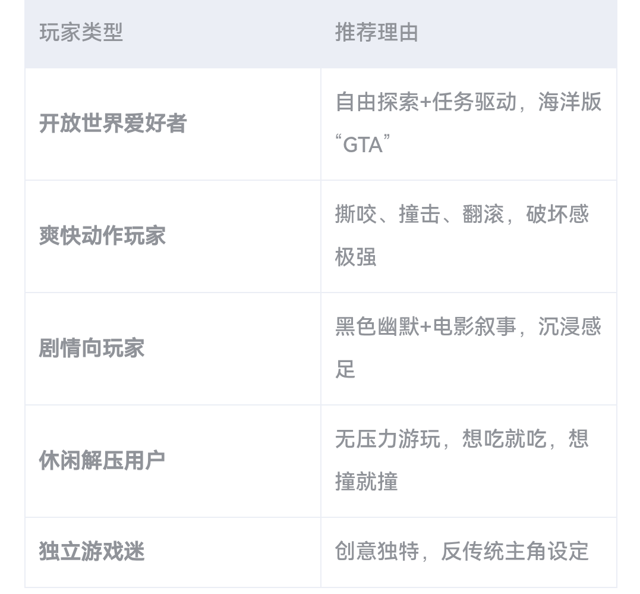
Task: Select the 休闲解压用户 cell
Action: click(x=102, y=461)
